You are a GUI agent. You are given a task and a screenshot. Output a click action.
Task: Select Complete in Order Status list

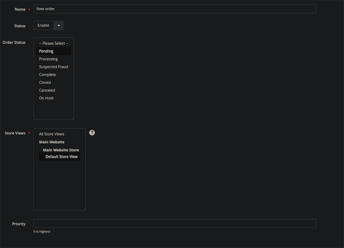[x=47, y=74]
